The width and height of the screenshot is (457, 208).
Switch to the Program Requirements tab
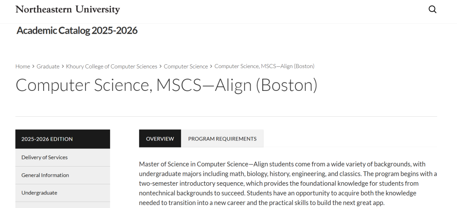(x=222, y=139)
